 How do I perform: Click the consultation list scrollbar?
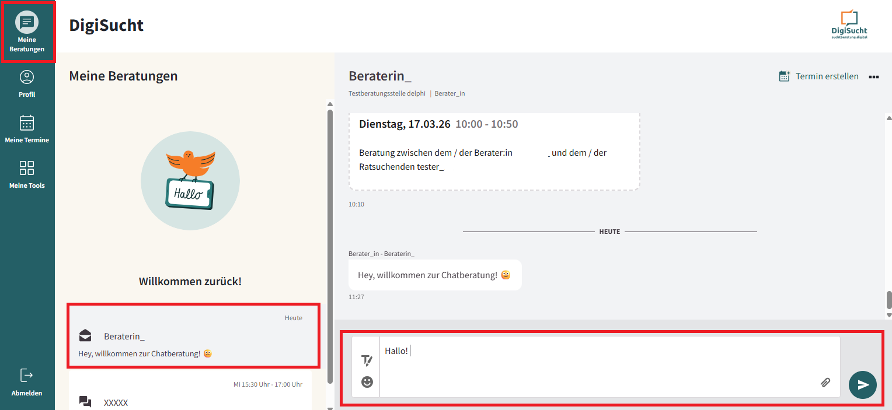(330, 245)
